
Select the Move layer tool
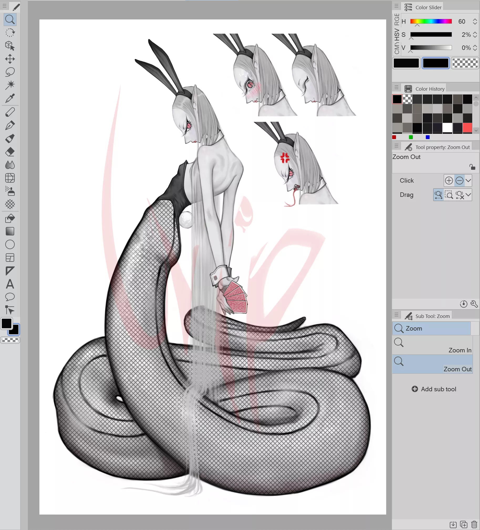(10, 59)
